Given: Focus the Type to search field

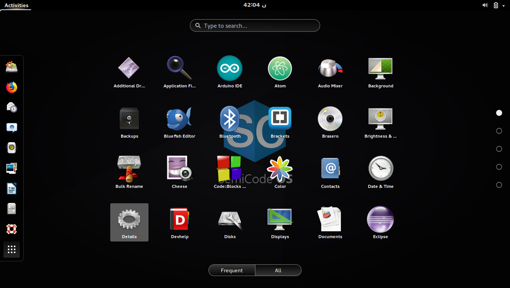Looking at the screenshot, I should (255, 26).
